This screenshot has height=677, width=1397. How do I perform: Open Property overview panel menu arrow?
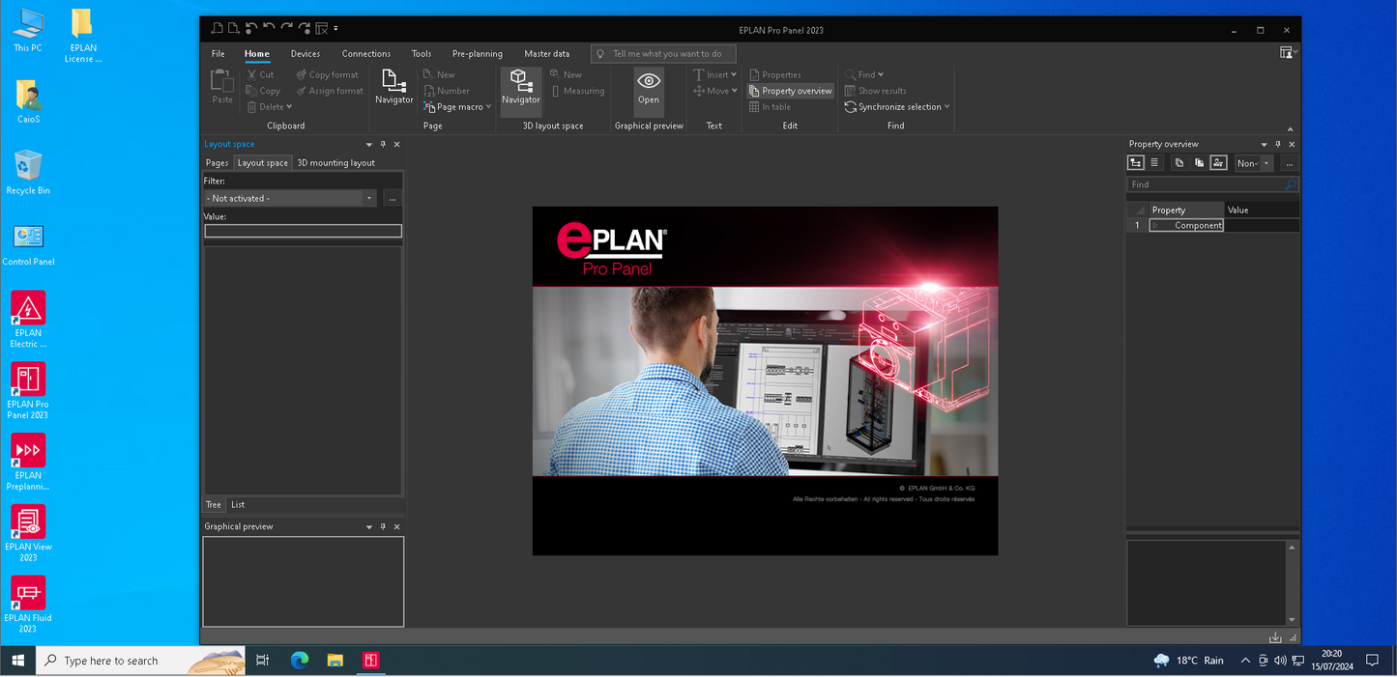[1264, 144]
